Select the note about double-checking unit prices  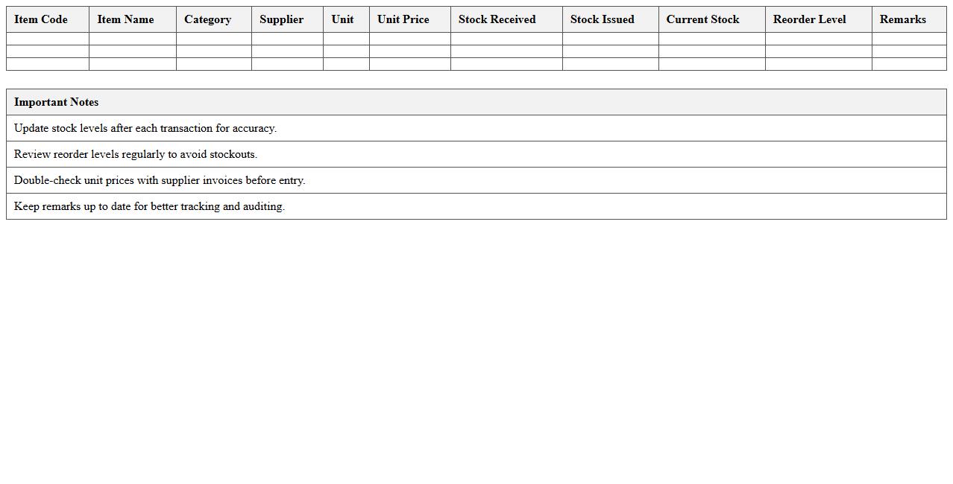click(160, 180)
